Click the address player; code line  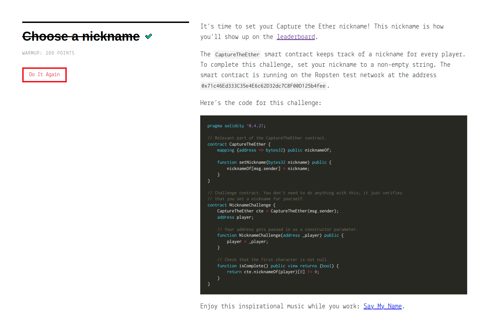[235, 217]
